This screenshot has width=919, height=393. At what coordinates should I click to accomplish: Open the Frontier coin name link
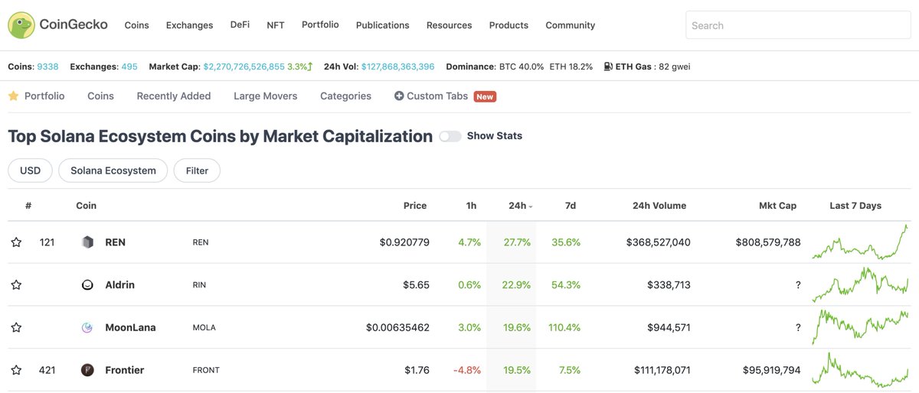(125, 370)
